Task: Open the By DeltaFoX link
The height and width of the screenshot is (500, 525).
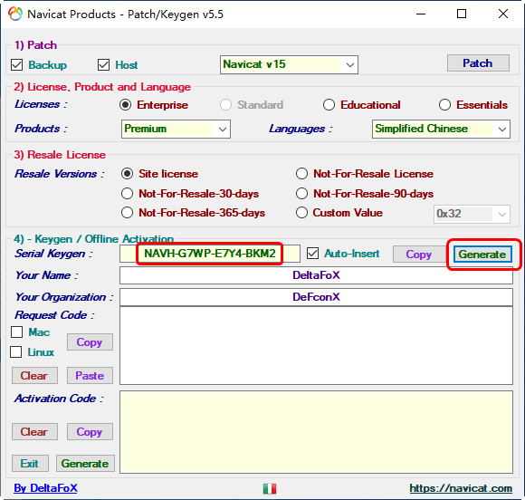Action: pyautogui.click(x=45, y=488)
